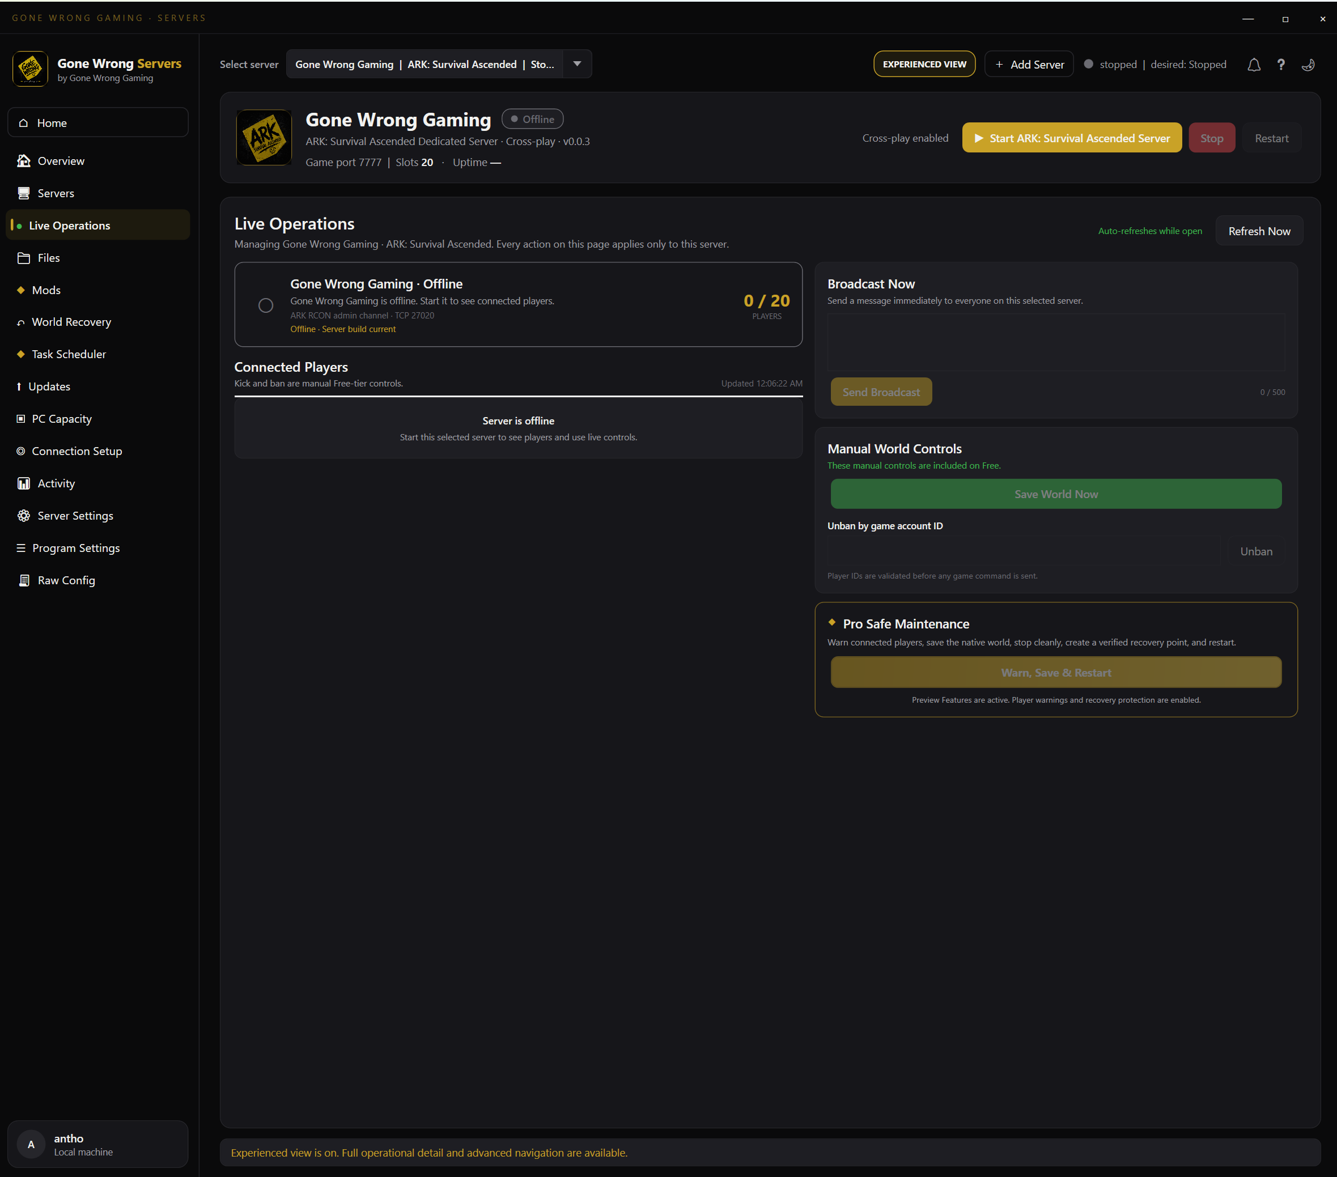Click the user avatar letter A
This screenshot has height=1177, width=1337.
[31, 1144]
